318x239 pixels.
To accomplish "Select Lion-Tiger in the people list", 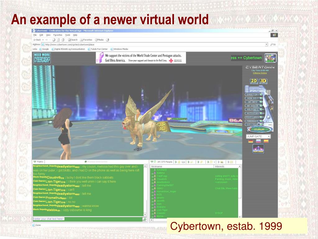I will [x=162, y=210].
